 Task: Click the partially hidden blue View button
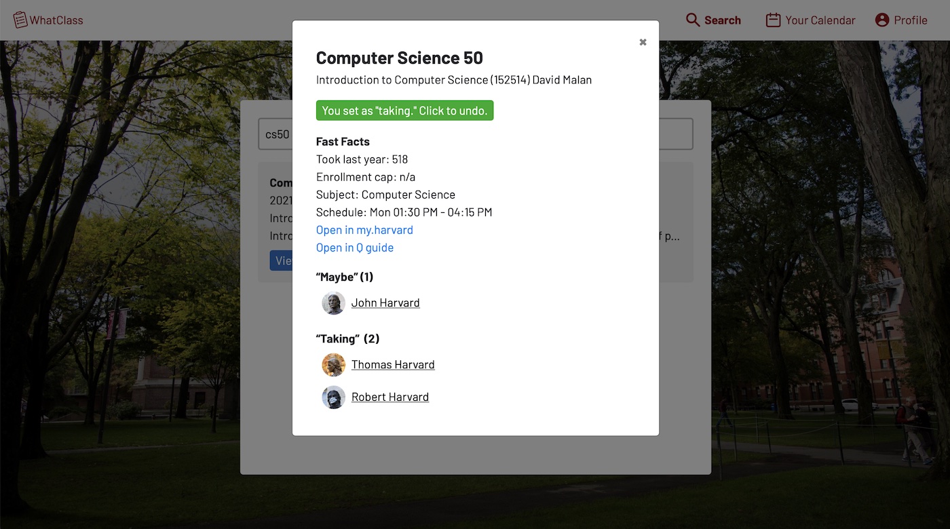[281, 261]
